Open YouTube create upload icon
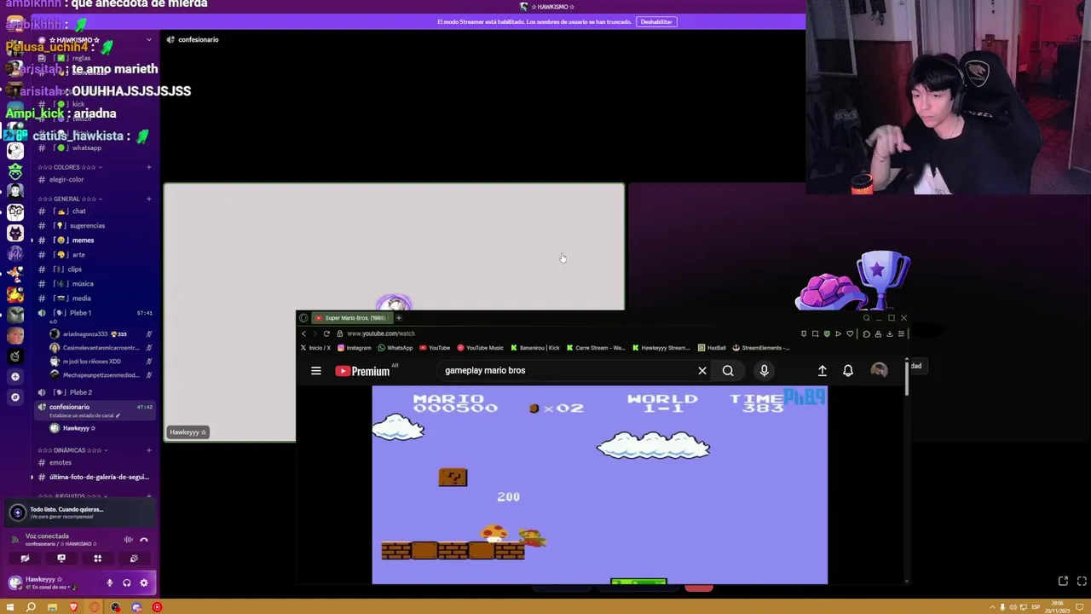Screen dimensions: 1091x614 823,371
